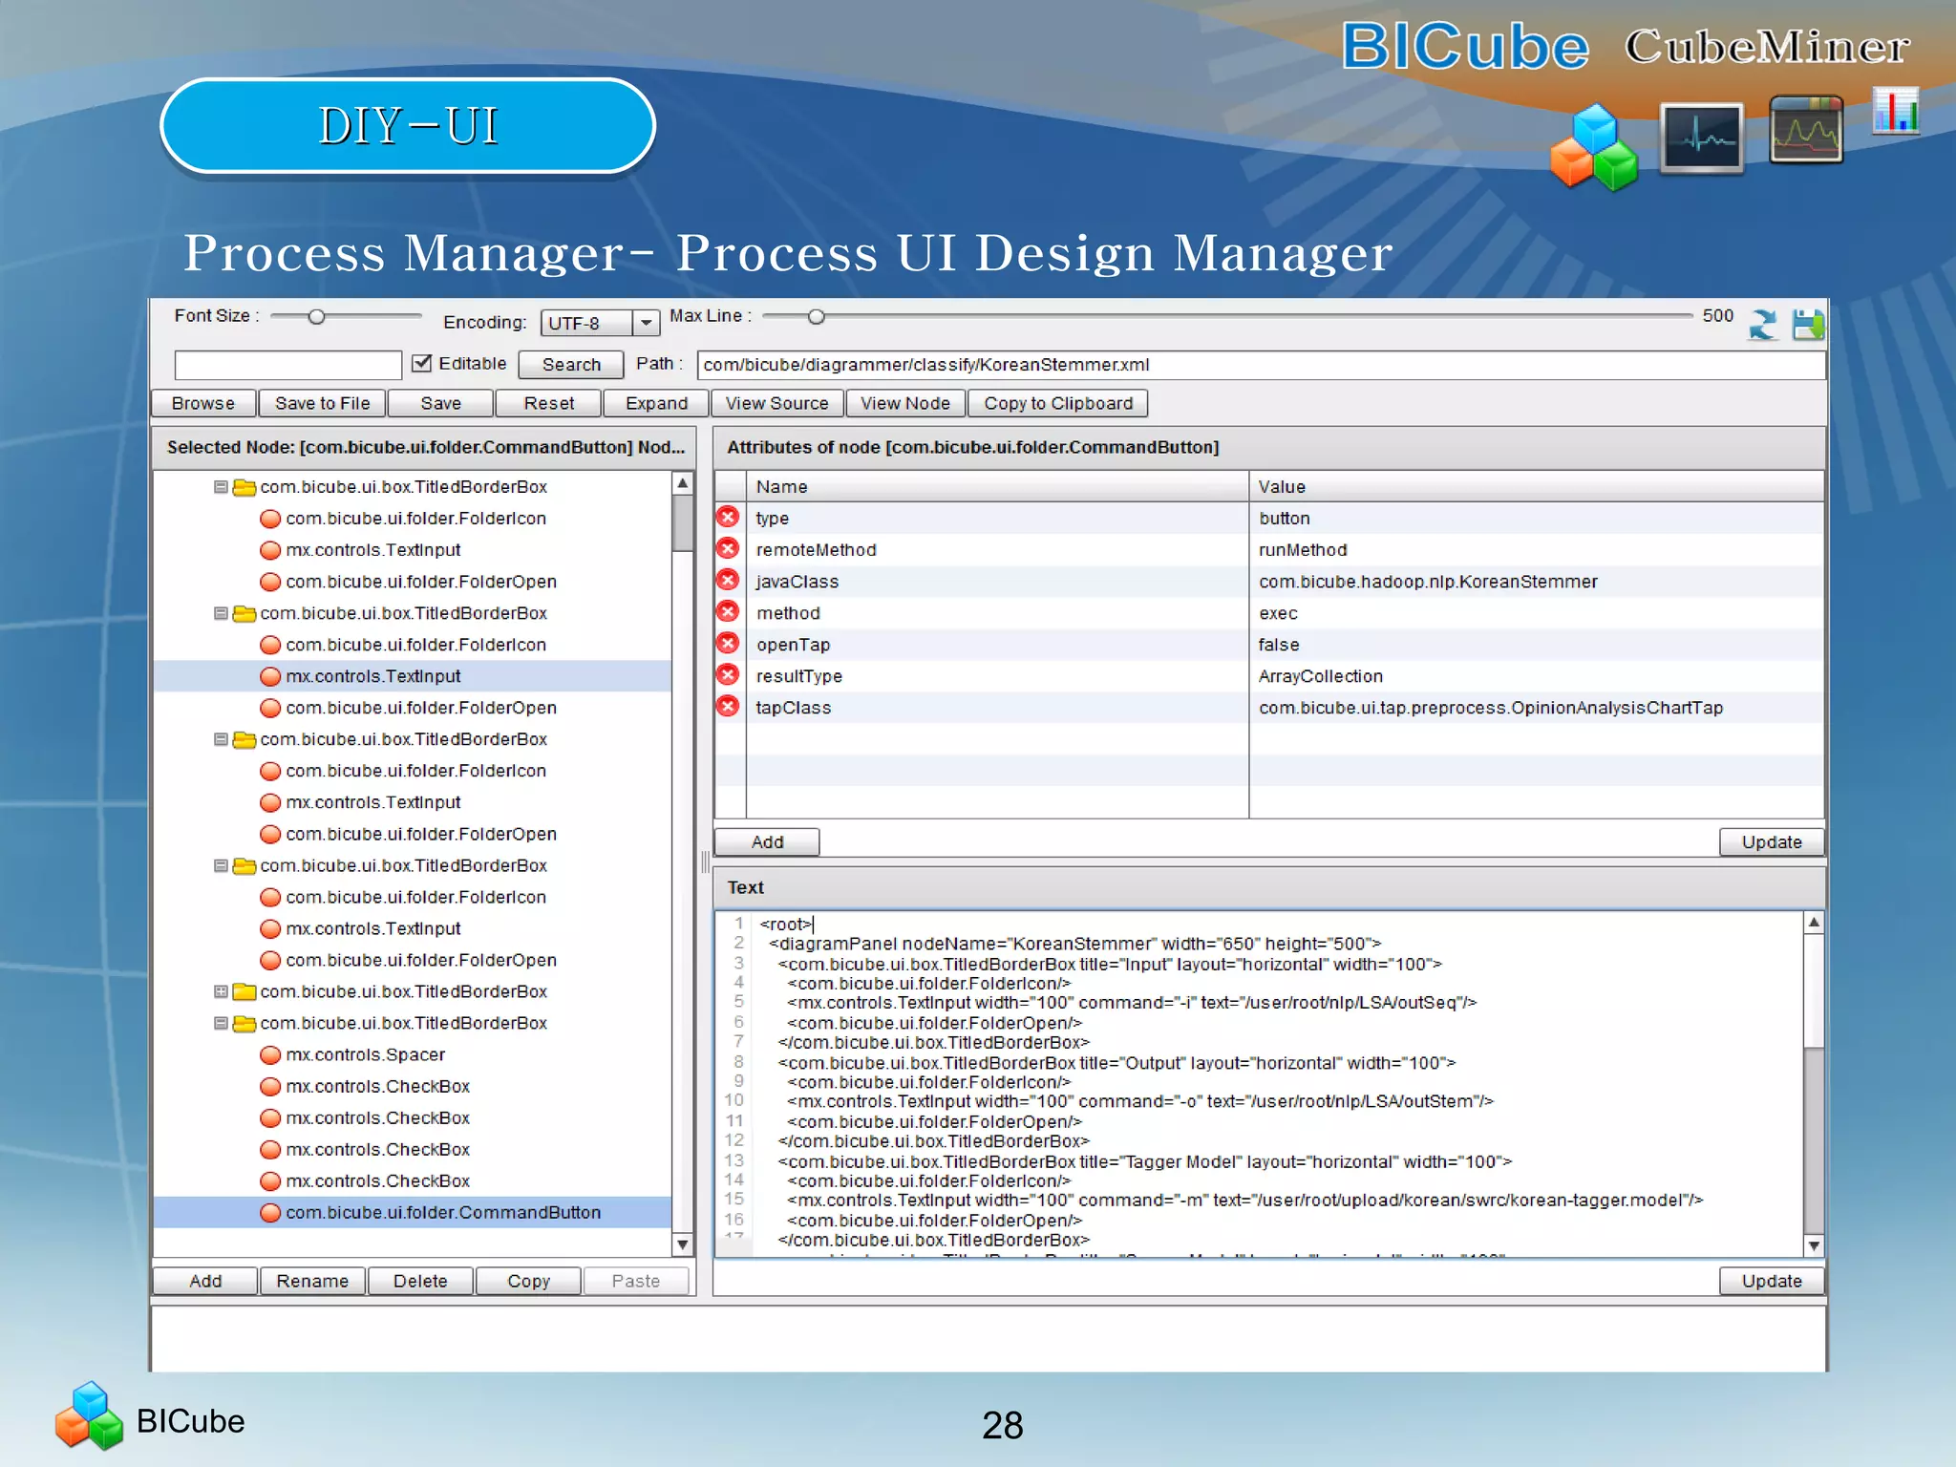The width and height of the screenshot is (1956, 1467).
Task: Click View Node
Action: [x=905, y=403]
